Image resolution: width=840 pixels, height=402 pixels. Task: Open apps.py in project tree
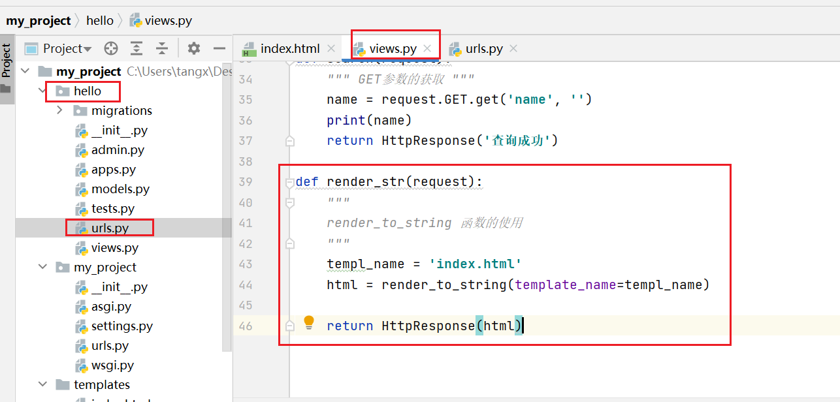coord(114,169)
